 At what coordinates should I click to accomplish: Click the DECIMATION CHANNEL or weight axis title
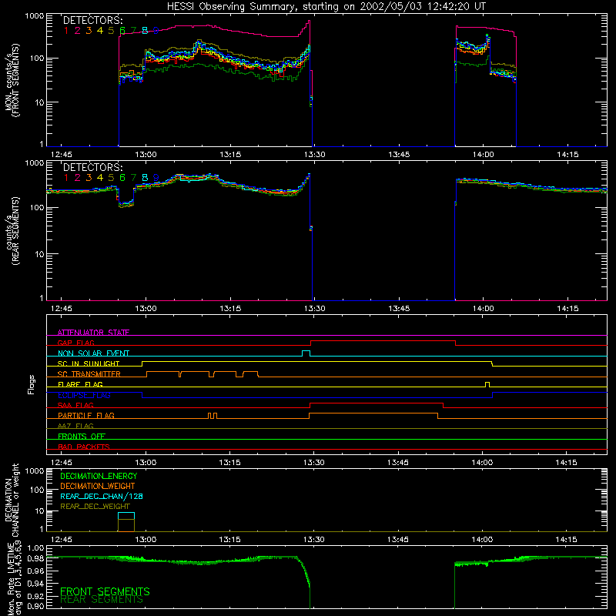12,500
